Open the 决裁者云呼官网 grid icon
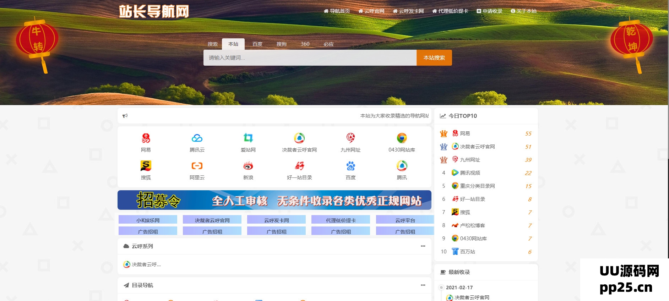Screen dimensions: 669x301 pos(299,138)
